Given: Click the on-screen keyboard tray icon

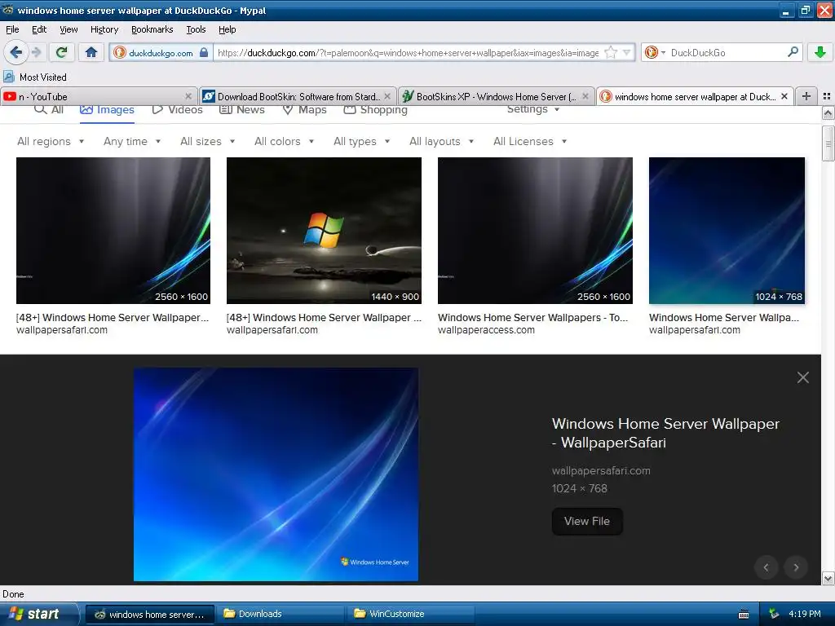Looking at the screenshot, I should coord(744,615).
